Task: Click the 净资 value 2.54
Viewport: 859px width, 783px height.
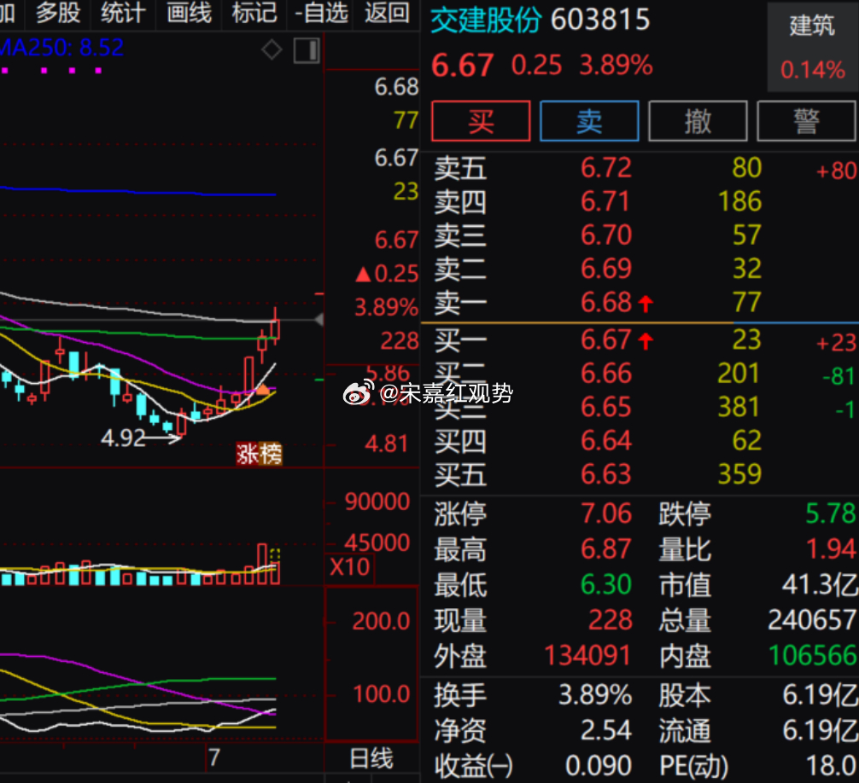Action: 606,730
